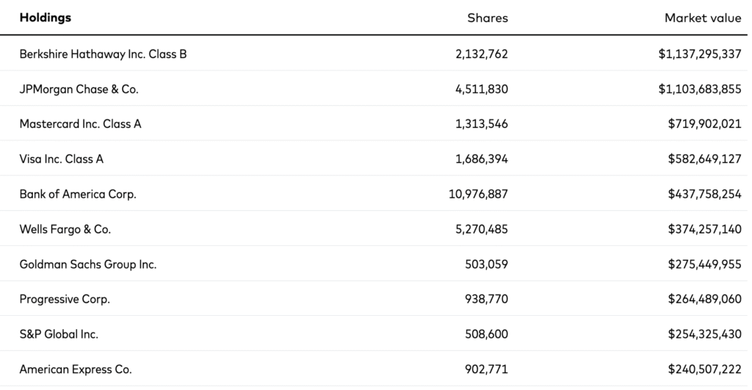This screenshot has width=752, height=390.
Task: Select S&P Global Inc. row
Action: tap(59, 334)
